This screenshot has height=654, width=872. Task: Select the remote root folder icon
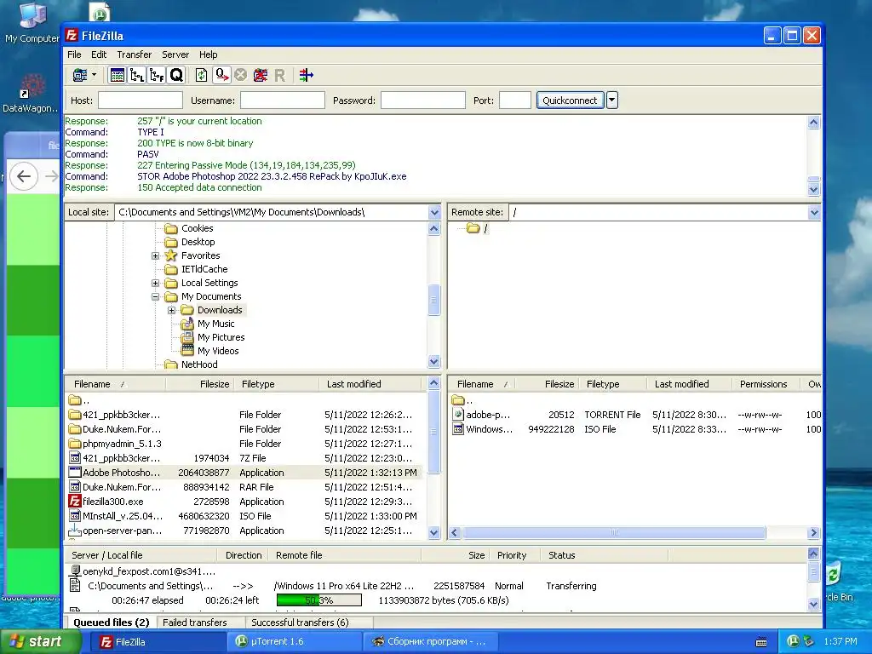click(x=473, y=228)
